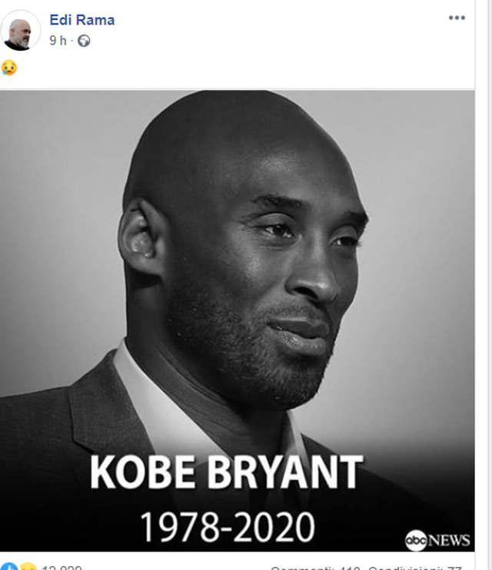This screenshot has height=570, width=492.
Task: Expand the comments count link
Action: pos(315,568)
